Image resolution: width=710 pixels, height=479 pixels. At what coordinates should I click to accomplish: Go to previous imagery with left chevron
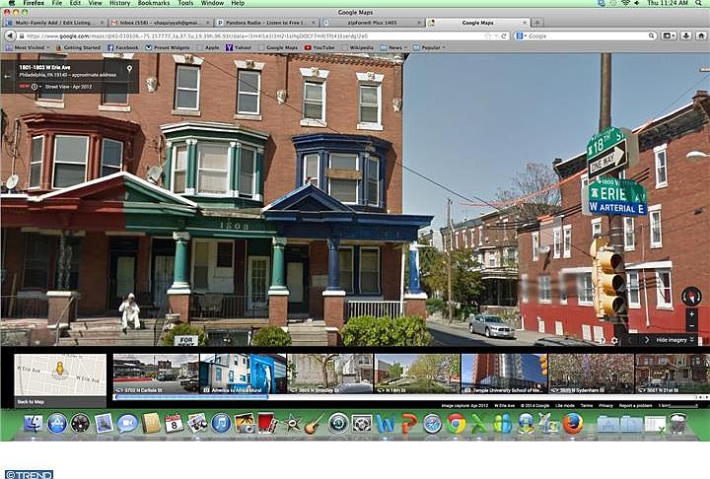[629, 340]
